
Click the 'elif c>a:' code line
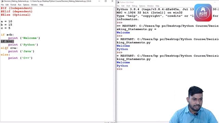(x=9, y=48)
